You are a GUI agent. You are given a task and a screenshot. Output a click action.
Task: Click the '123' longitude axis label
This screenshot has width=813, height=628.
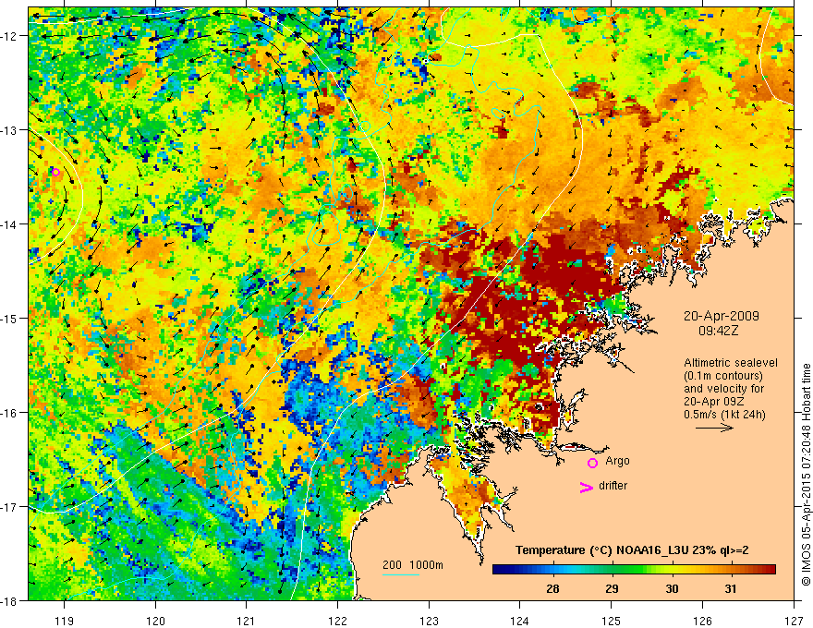[x=429, y=621]
